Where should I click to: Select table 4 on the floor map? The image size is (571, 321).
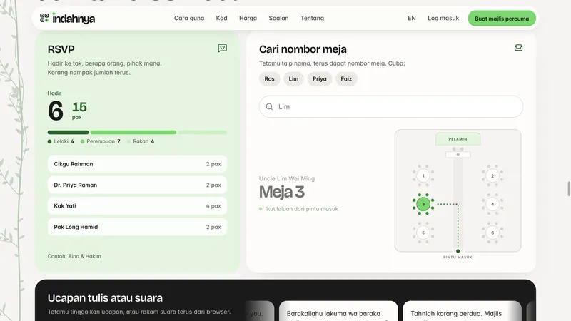point(492,204)
